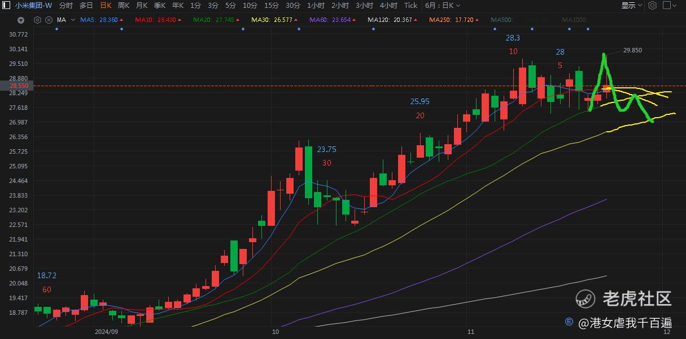Choose the 30分 interval

click(x=292, y=5)
